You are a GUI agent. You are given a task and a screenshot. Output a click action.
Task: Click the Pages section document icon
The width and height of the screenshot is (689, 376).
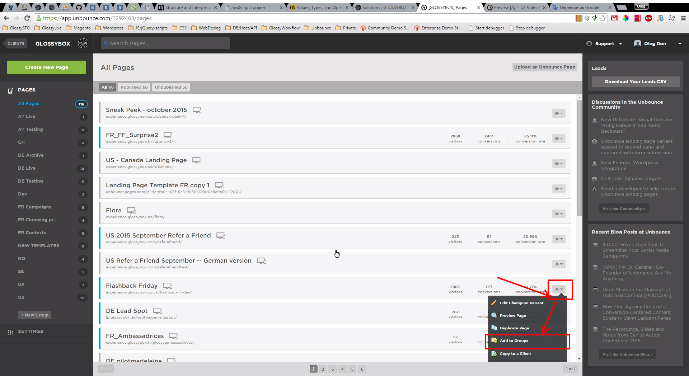point(10,90)
